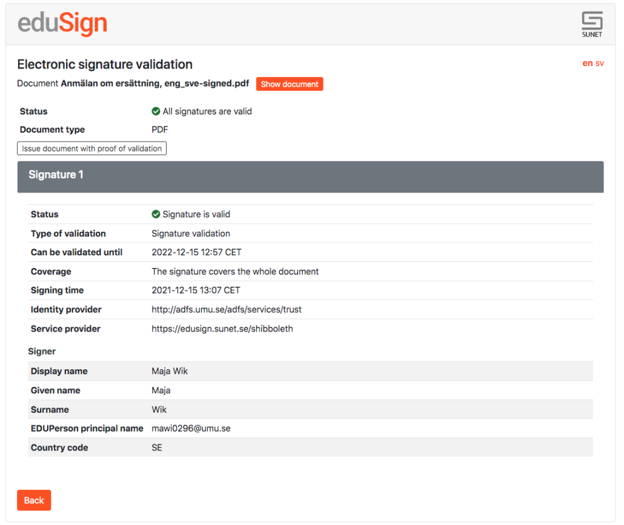Click the SUNET logo icon
Viewport: 624px width, 525px height.
coord(592,24)
